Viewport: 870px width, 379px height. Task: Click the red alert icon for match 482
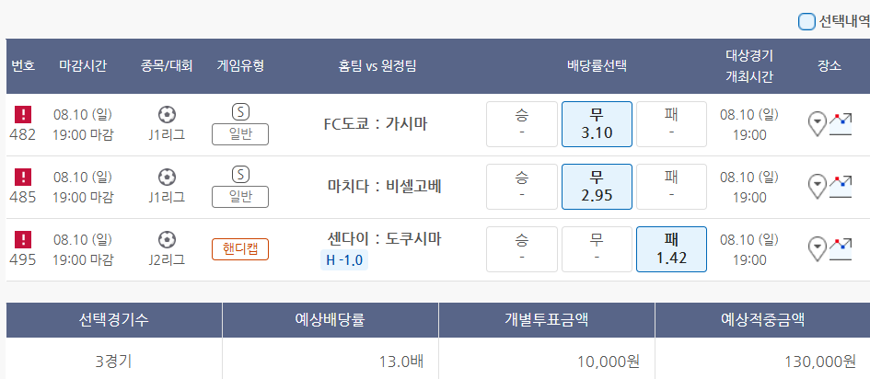23,115
